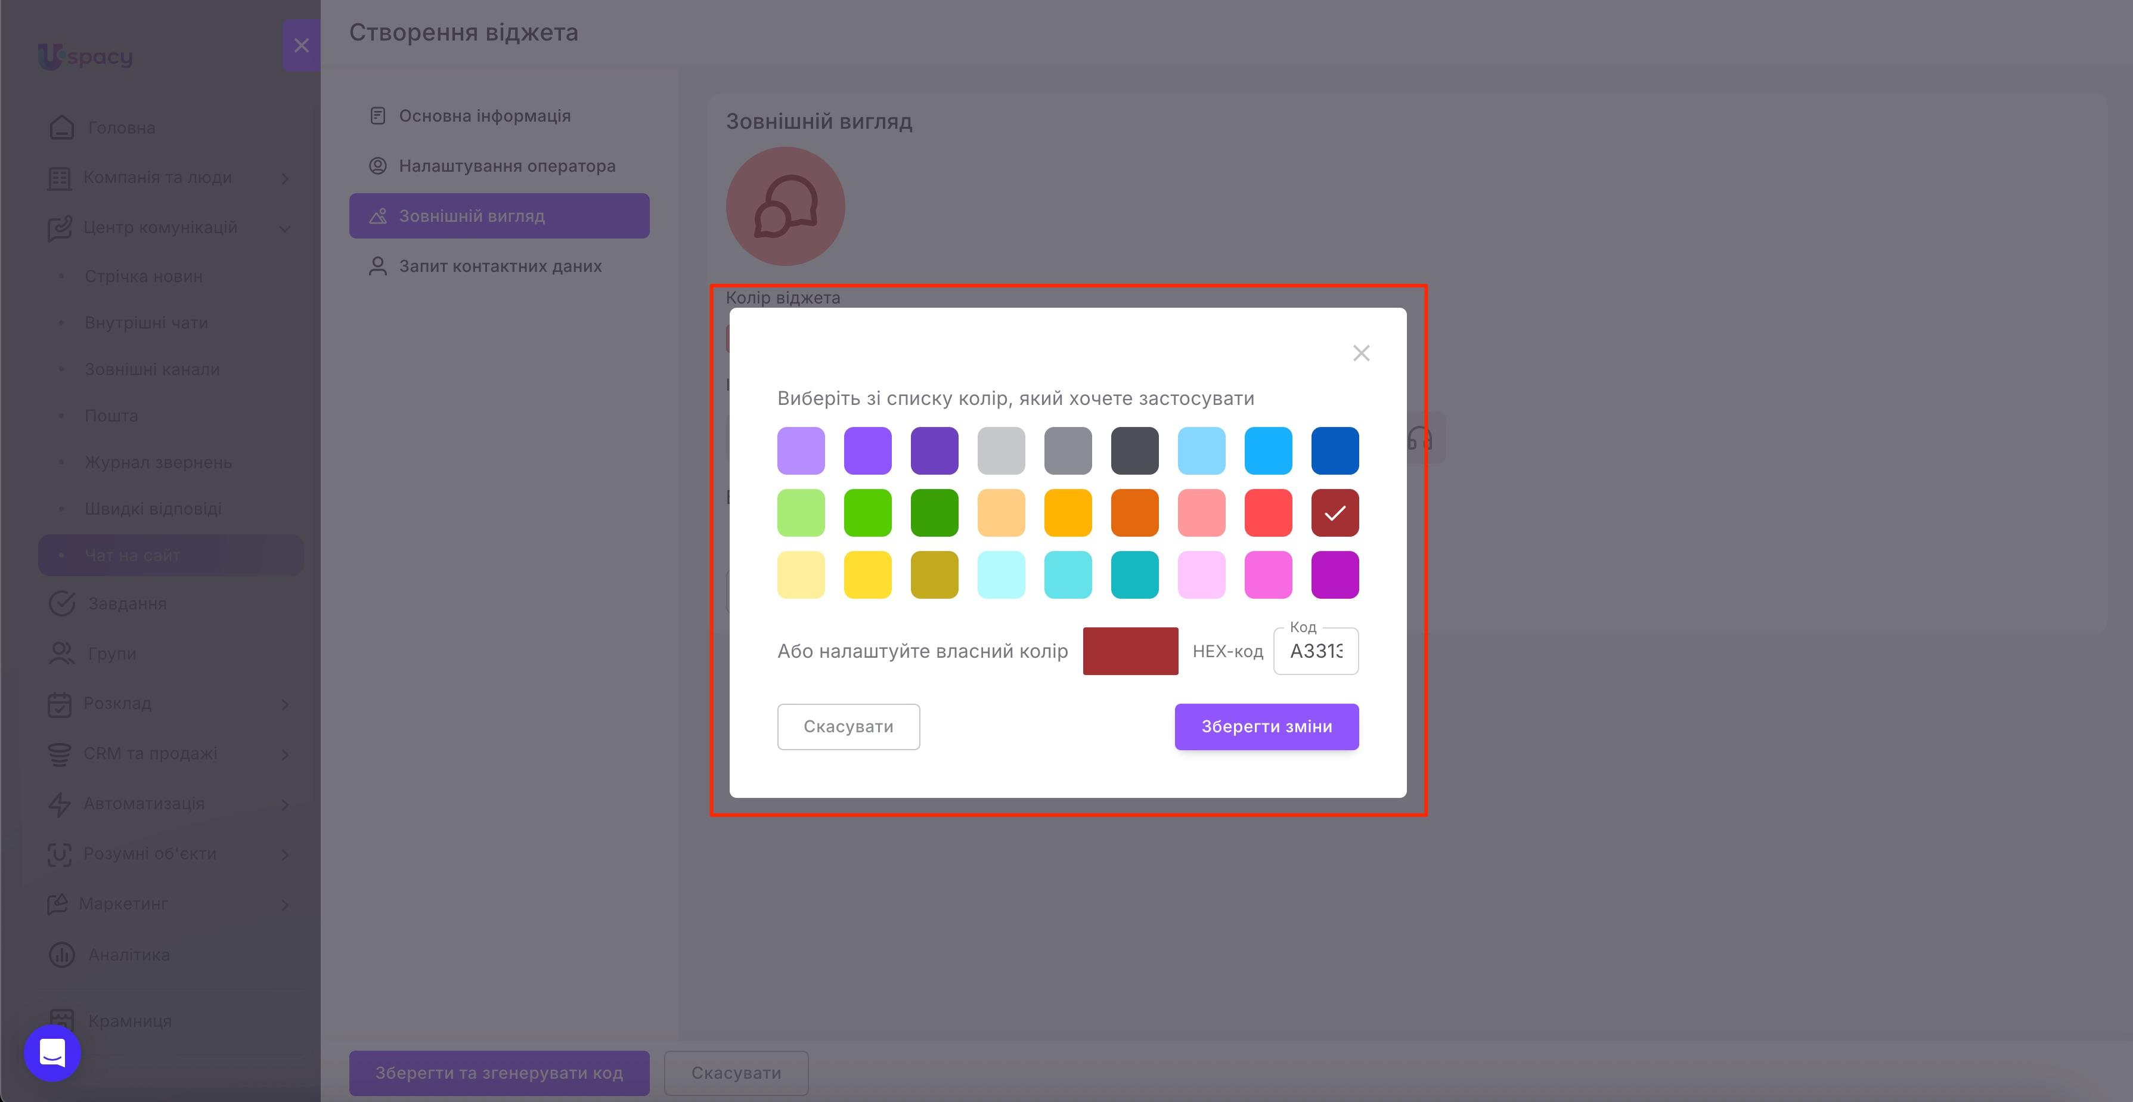Open Запит контактних даних section
2133x1102 pixels.
pyautogui.click(x=500, y=266)
